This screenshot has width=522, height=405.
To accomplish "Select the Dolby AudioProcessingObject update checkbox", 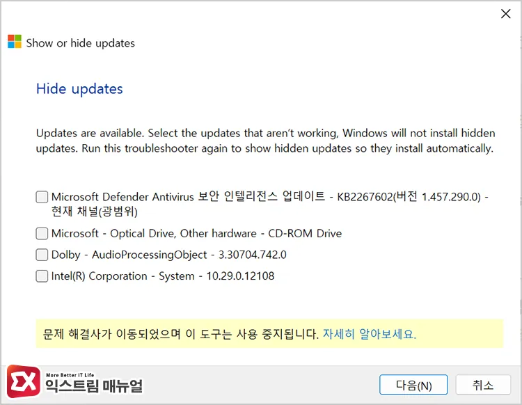I will click(x=42, y=255).
